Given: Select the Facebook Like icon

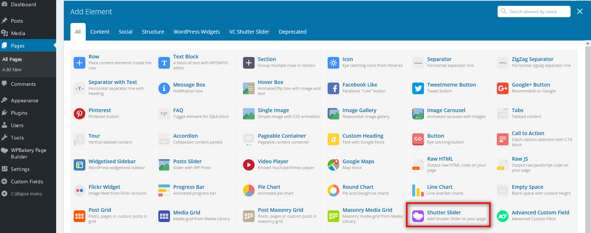Looking at the screenshot, I should coord(333,88).
